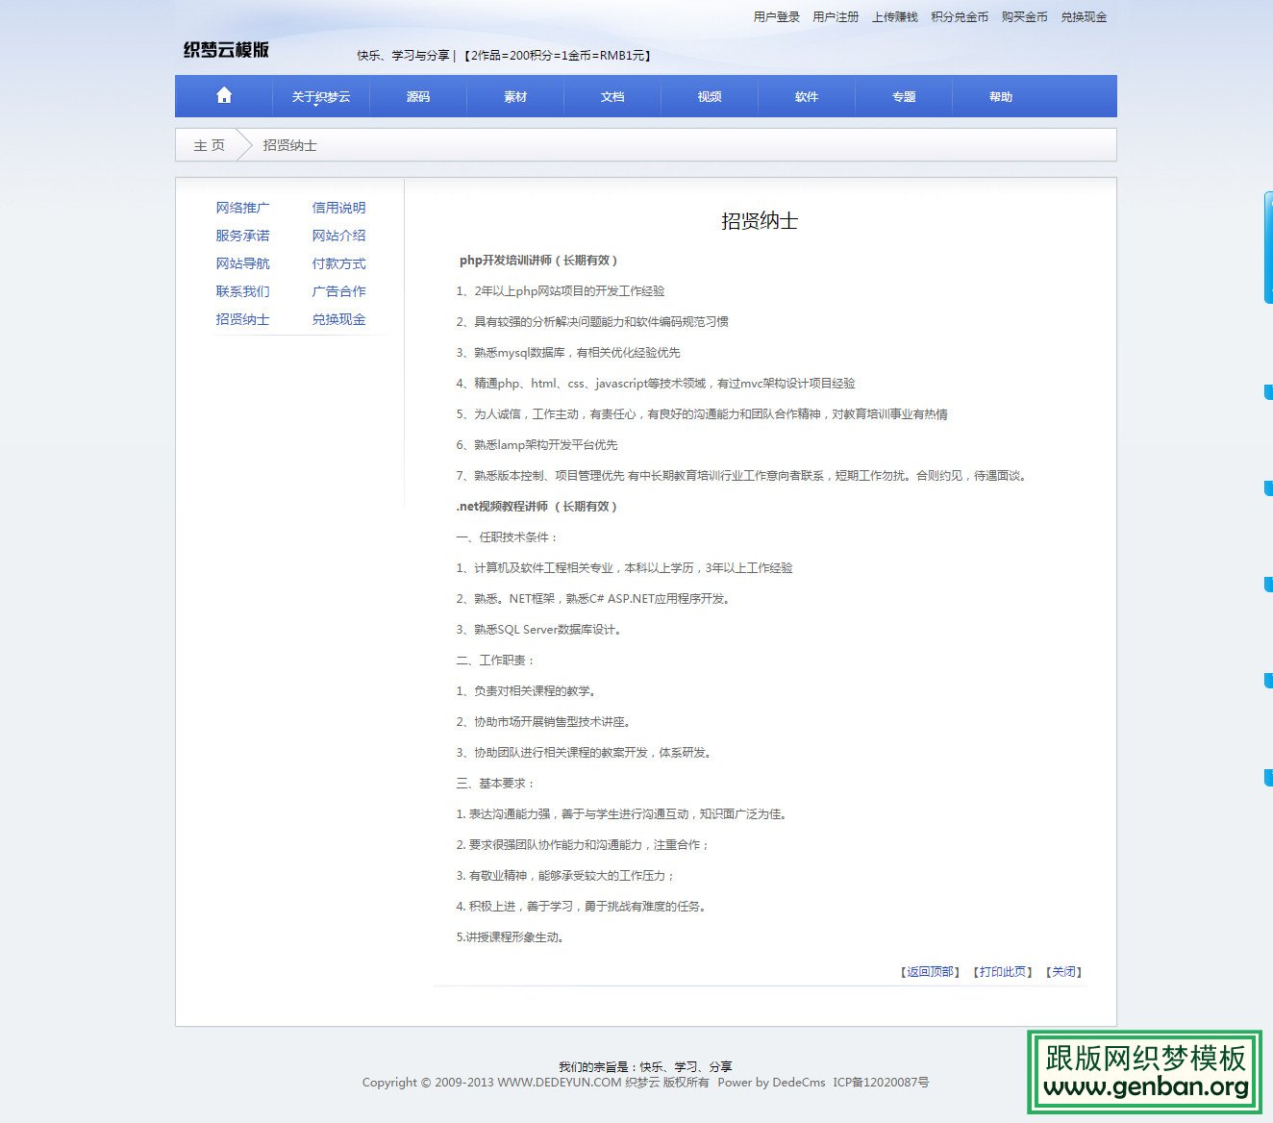Click the 购买金币 link in the top bar
The height and width of the screenshot is (1123, 1273).
(1024, 16)
